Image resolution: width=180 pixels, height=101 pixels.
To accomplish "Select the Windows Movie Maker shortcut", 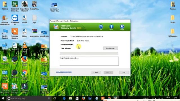I will pos(5,20).
